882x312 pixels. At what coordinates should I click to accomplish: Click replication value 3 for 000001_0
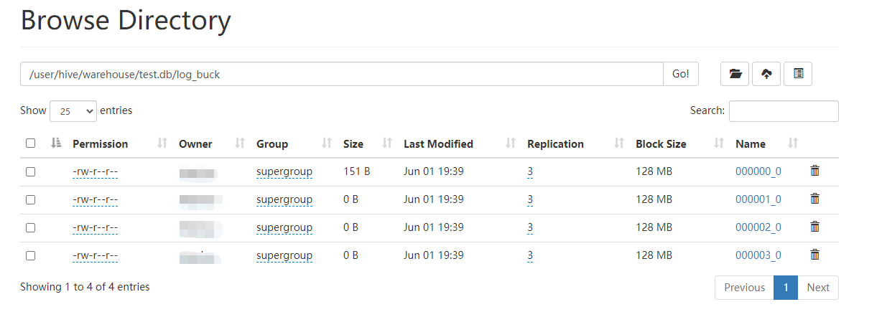(530, 199)
